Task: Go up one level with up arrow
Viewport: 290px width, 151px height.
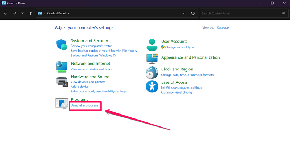Action: click(x=30, y=13)
